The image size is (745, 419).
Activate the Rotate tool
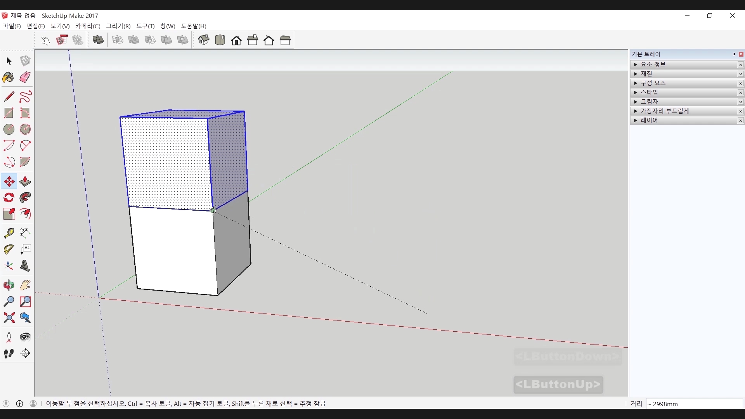9,197
